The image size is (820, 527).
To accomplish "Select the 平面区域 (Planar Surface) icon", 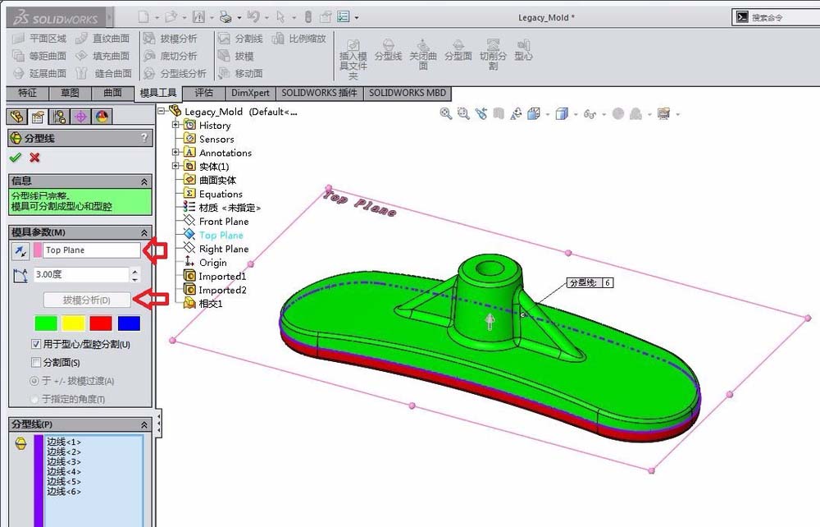I will pos(20,38).
